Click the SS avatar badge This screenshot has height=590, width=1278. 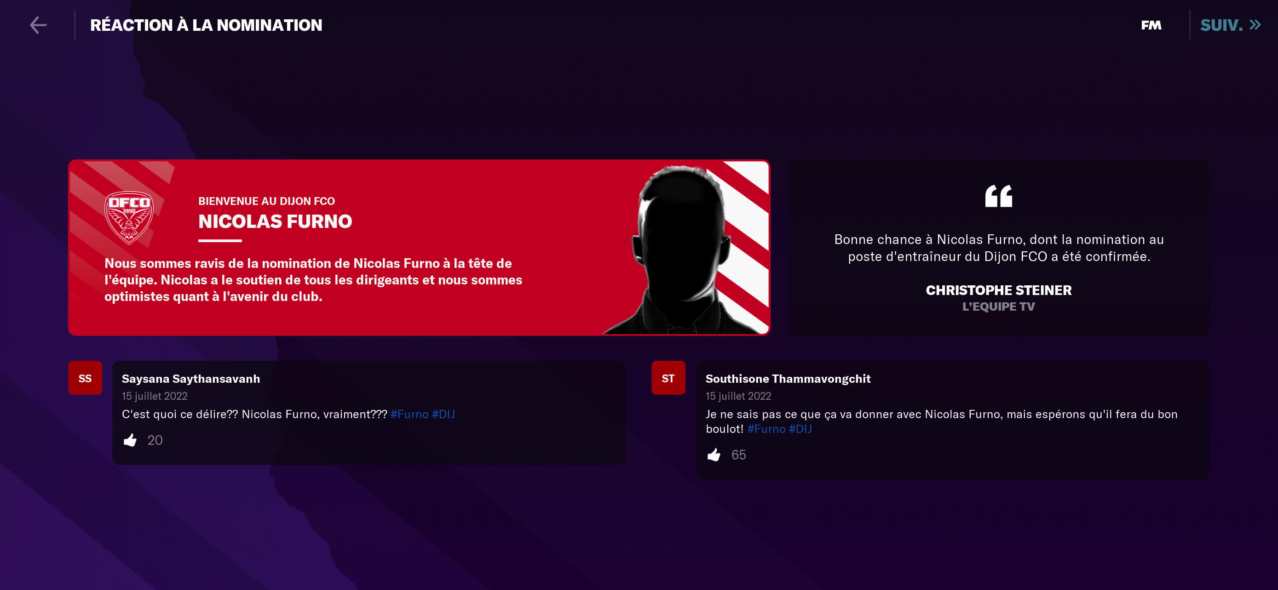click(x=85, y=378)
